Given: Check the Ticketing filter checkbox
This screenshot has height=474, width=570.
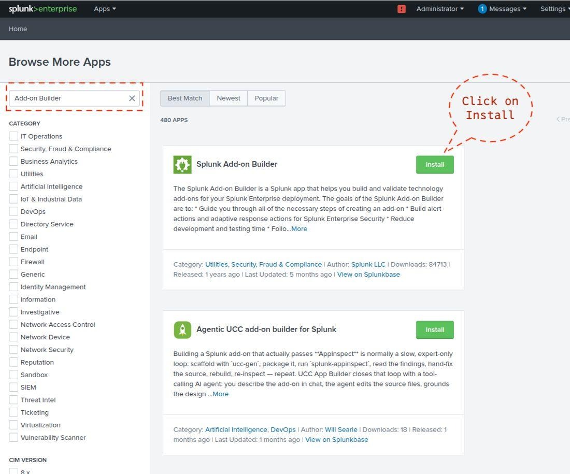Looking at the screenshot, I should coord(13,412).
